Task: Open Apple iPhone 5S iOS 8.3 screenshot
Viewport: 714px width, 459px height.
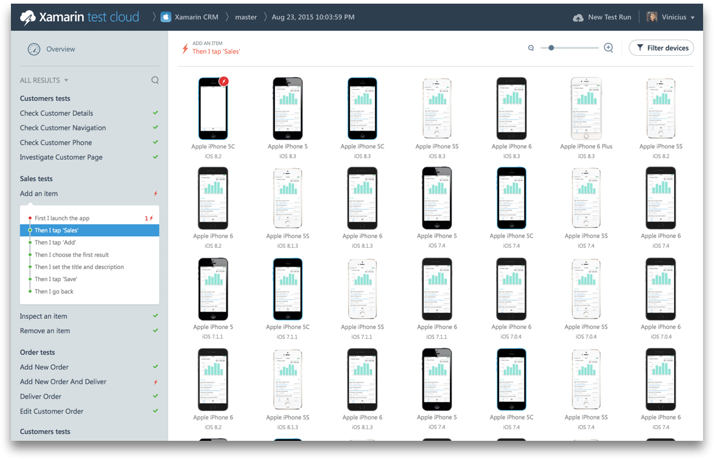Action: click(x=437, y=109)
